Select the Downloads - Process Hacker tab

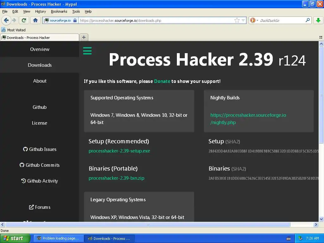[40, 37]
